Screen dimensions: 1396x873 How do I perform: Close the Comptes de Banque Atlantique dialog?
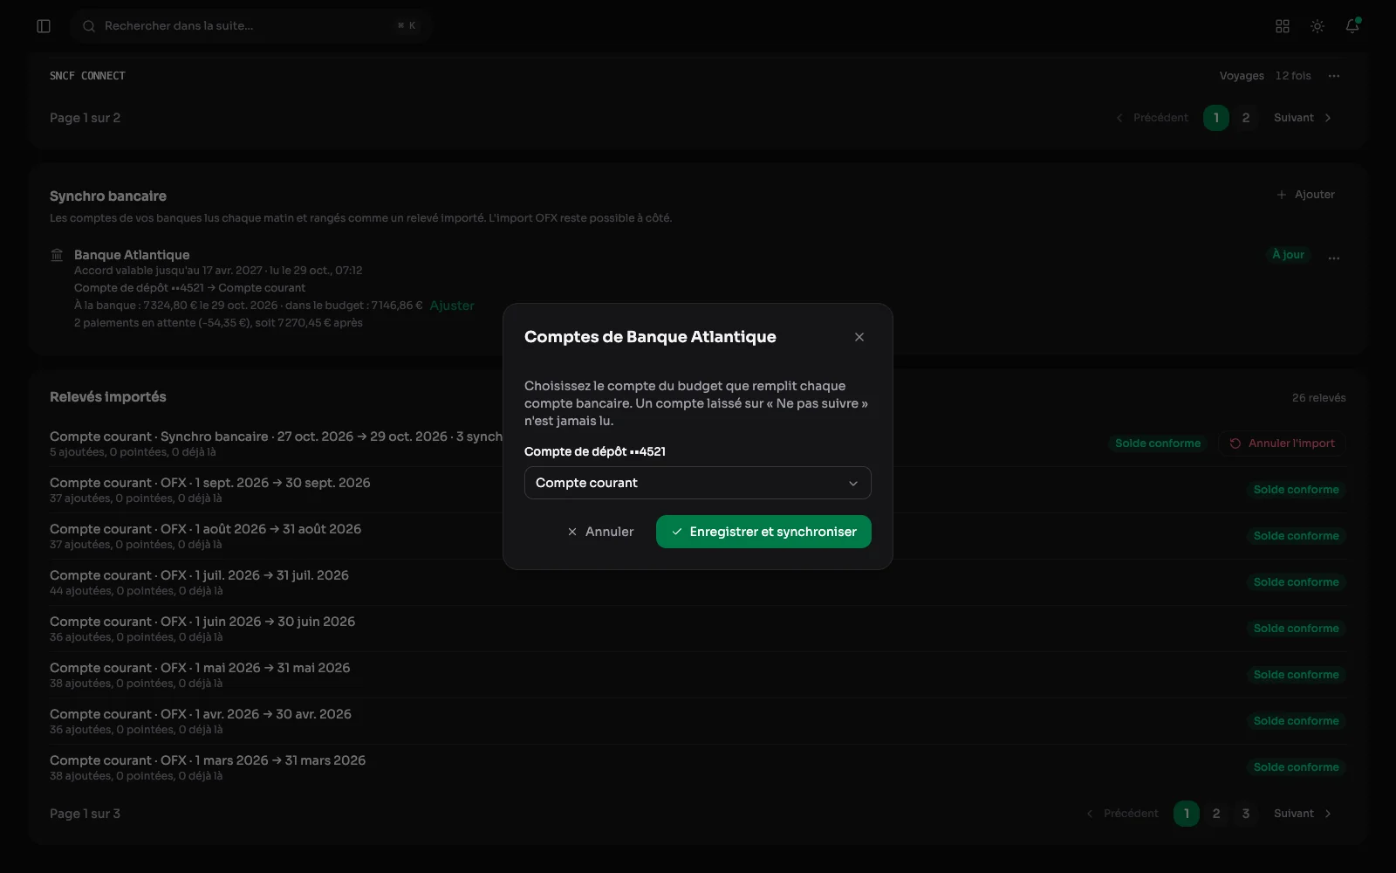coord(859,337)
